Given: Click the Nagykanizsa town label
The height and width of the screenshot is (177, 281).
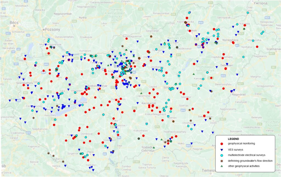Looking at the screenshot, I should (x=40, y=129).
